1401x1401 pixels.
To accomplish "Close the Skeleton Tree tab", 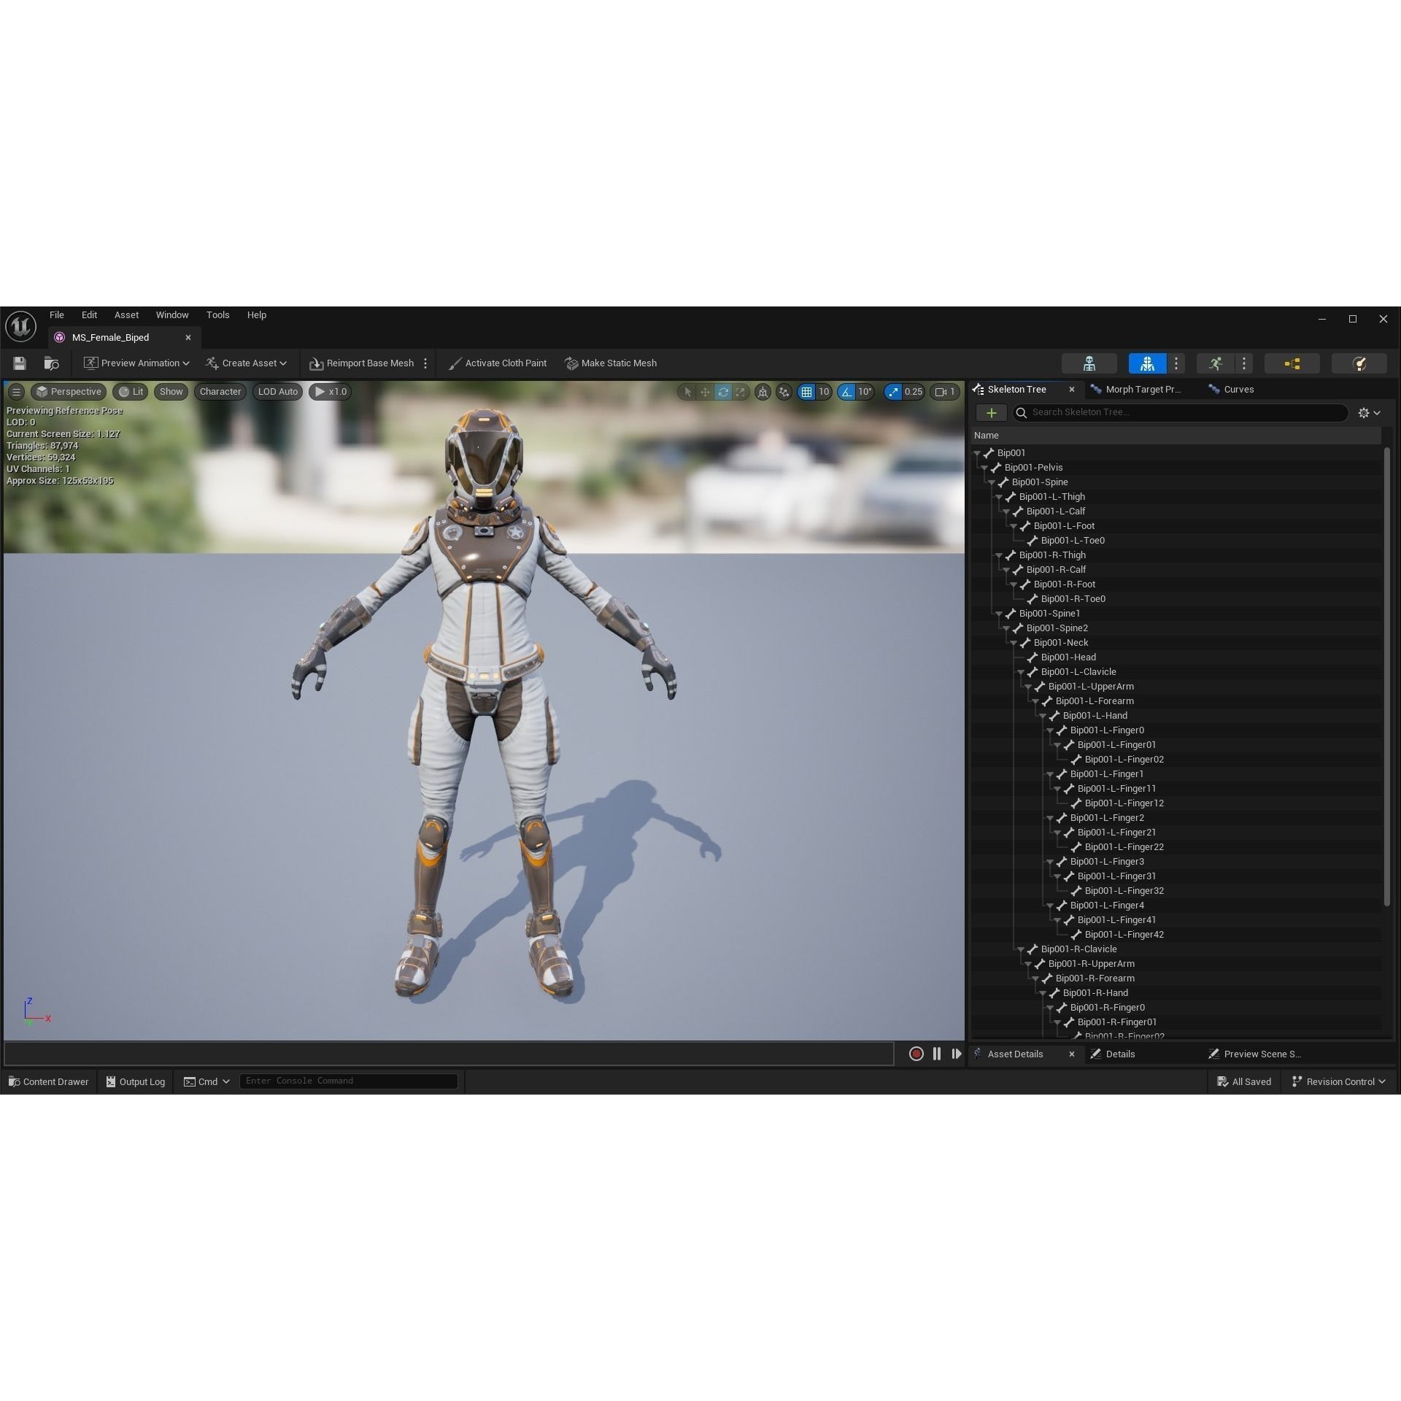I will [1071, 390].
